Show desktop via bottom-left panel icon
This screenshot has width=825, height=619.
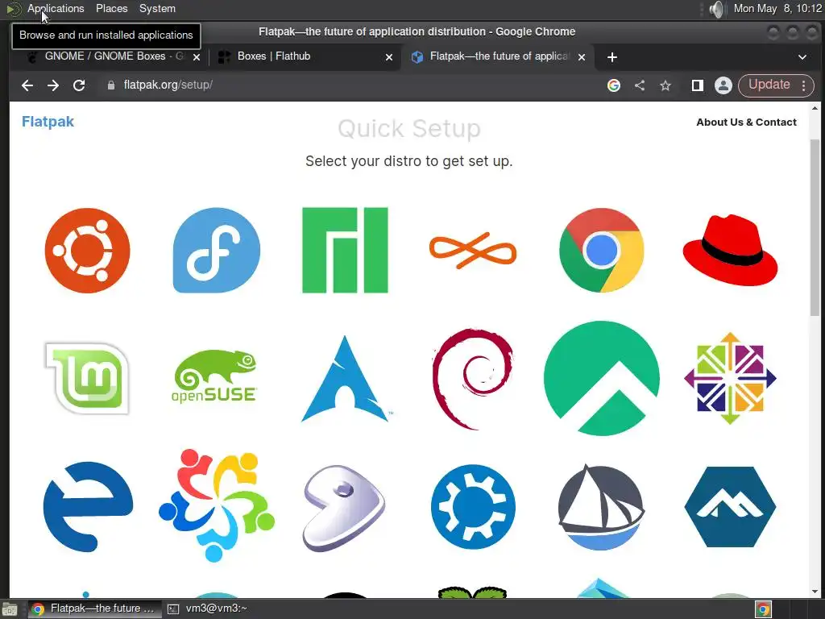[x=9, y=609]
